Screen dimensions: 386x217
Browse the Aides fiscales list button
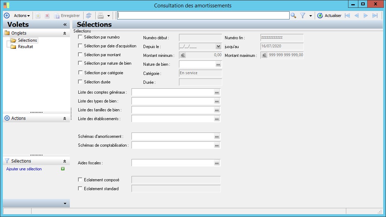click(x=217, y=163)
